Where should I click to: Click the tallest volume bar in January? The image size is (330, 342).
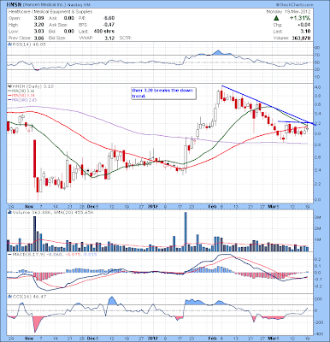tap(186, 232)
